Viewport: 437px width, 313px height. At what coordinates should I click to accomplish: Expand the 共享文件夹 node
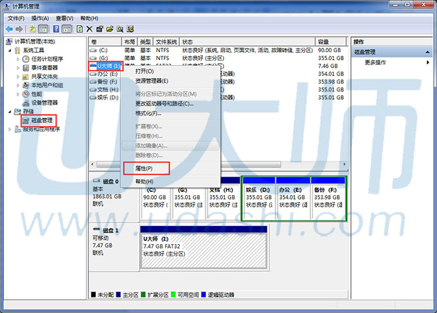click(x=18, y=77)
